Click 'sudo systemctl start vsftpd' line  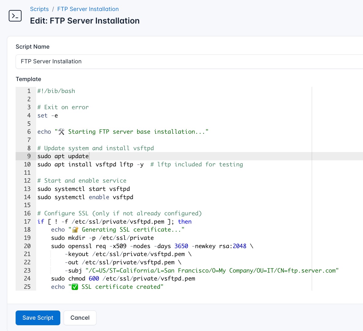[84, 189]
